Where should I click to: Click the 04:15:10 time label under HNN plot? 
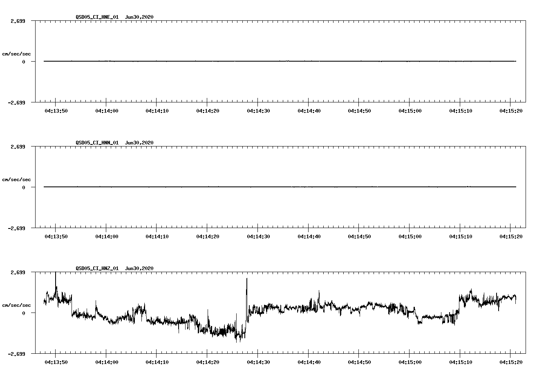click(x=461, y=236)
